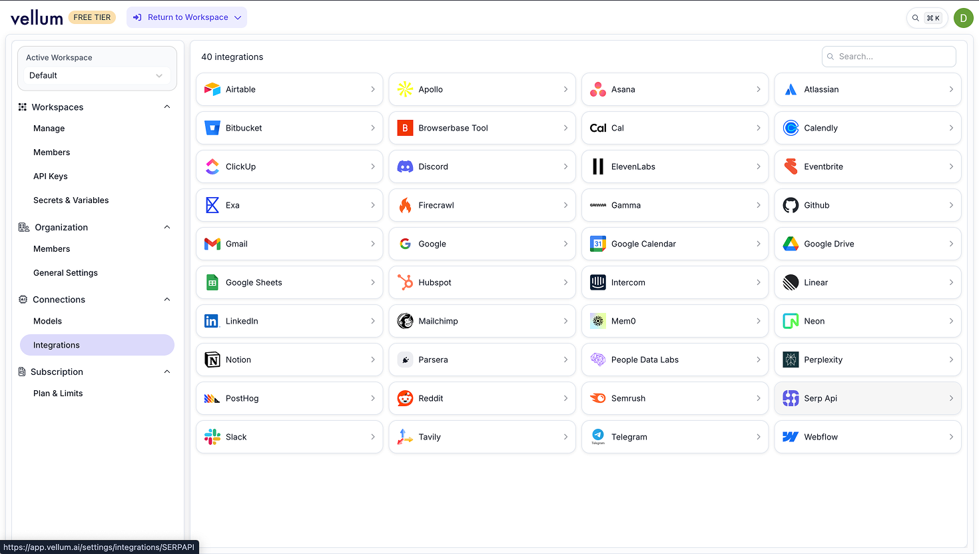Click the Firecrawl flame icon
Viewport: 979px width, 554px height.
coord(405,205)
